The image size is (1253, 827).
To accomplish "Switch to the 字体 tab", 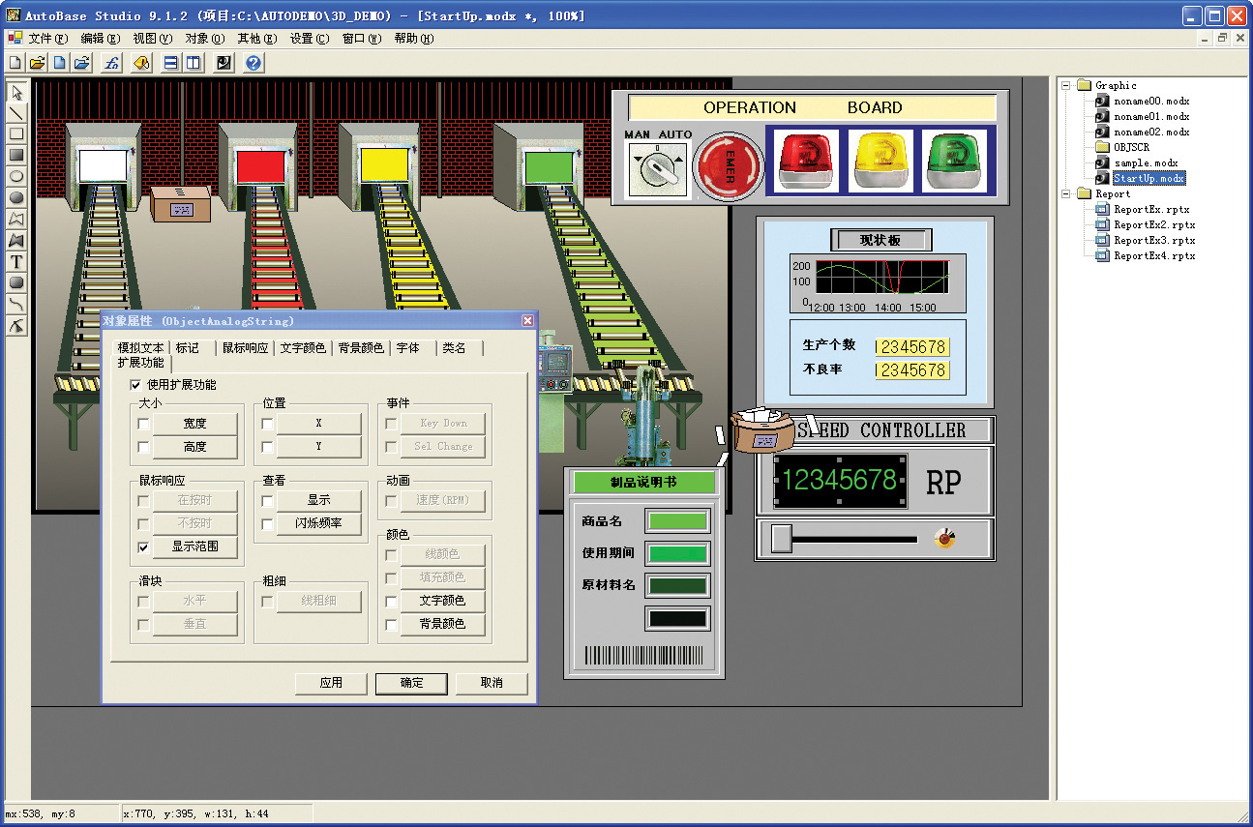I will [x=408, y=348].
